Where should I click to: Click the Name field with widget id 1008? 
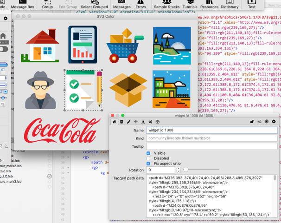pyautogui.click(x=211, y=131)
